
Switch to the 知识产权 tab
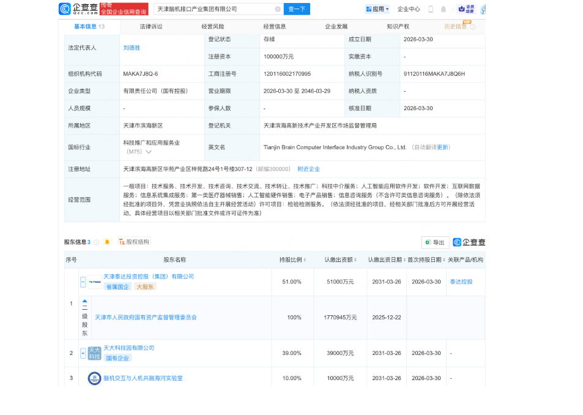coord(398,26)
